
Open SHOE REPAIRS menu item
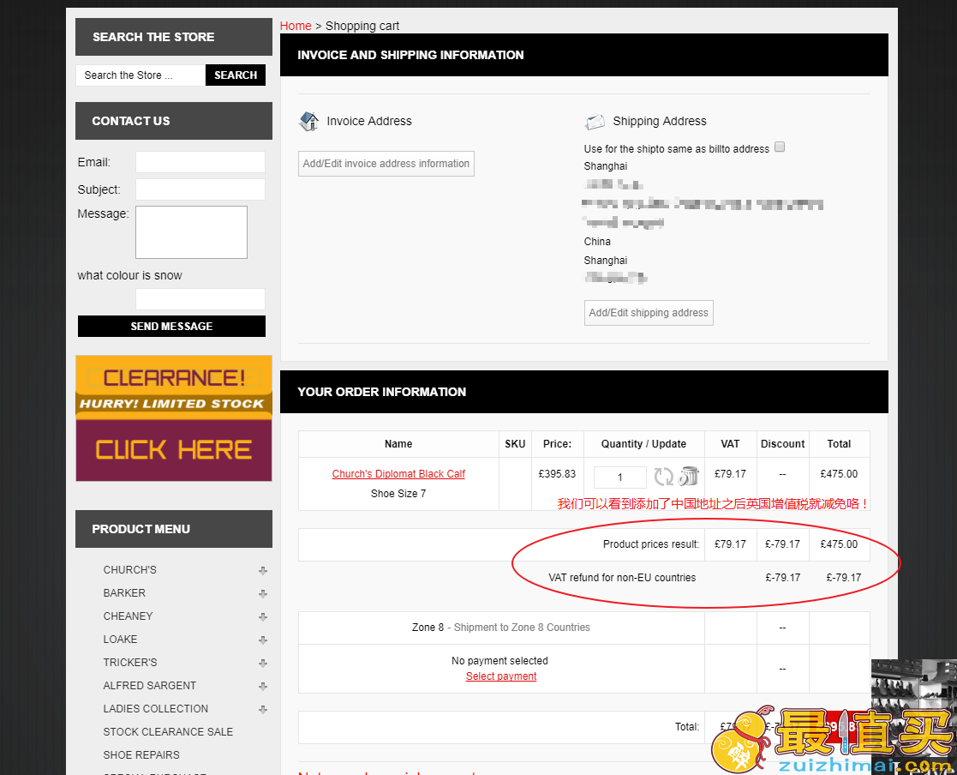click(x=141, y=754)
